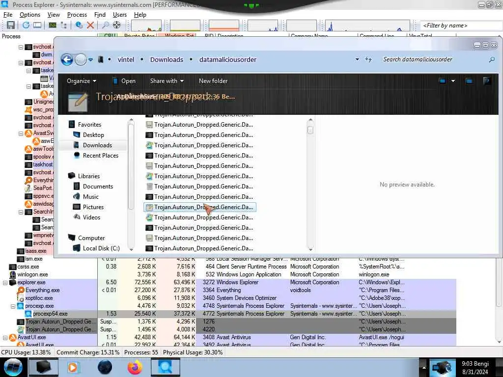Open the Share with dropdown
Viewport: 503px width, 377px height.
167,81
